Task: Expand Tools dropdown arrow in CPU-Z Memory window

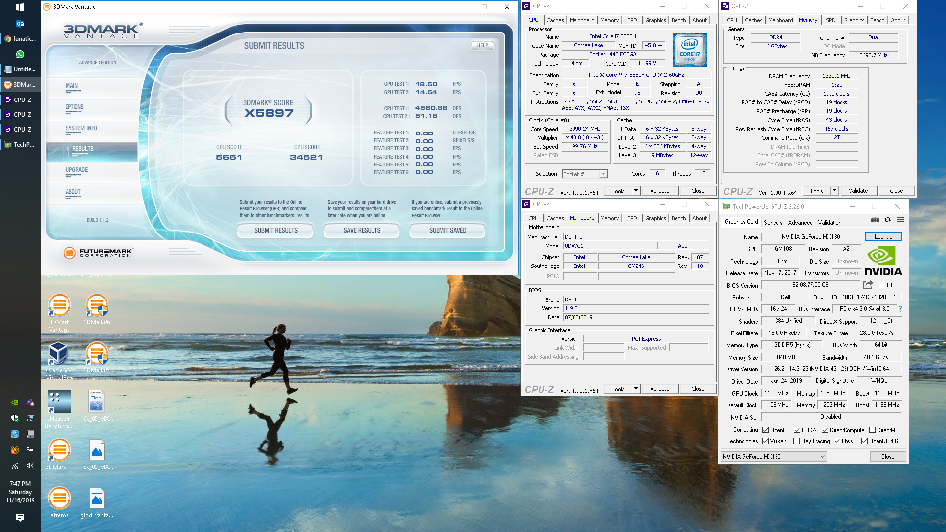Action: [834, 191]
